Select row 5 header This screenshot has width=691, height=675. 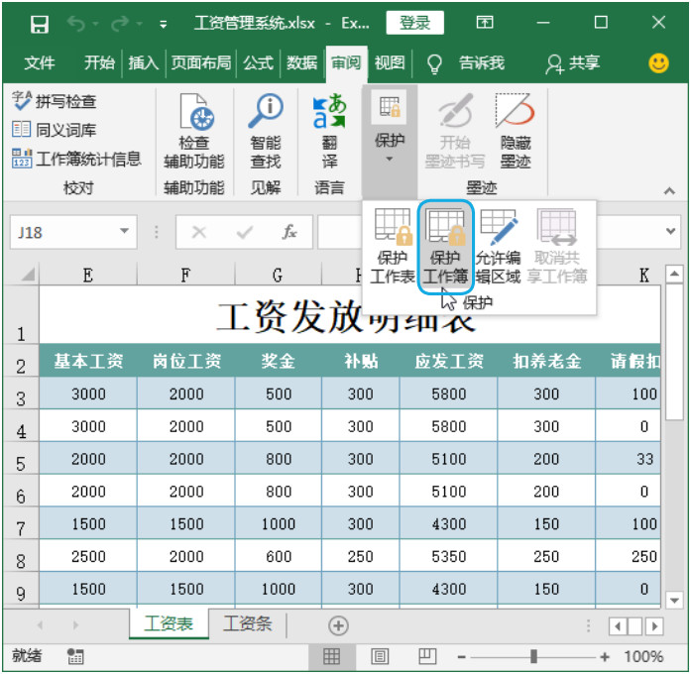pos(21,459)
